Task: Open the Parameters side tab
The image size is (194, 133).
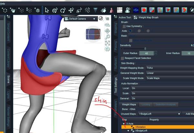Action: pyautogui.click(x=116, y=108)
